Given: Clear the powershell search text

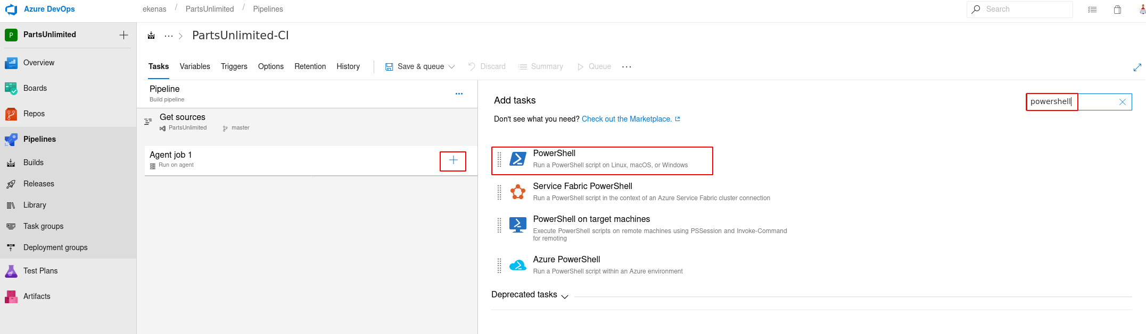Looking at the screenshot, I should [1123, 102].
